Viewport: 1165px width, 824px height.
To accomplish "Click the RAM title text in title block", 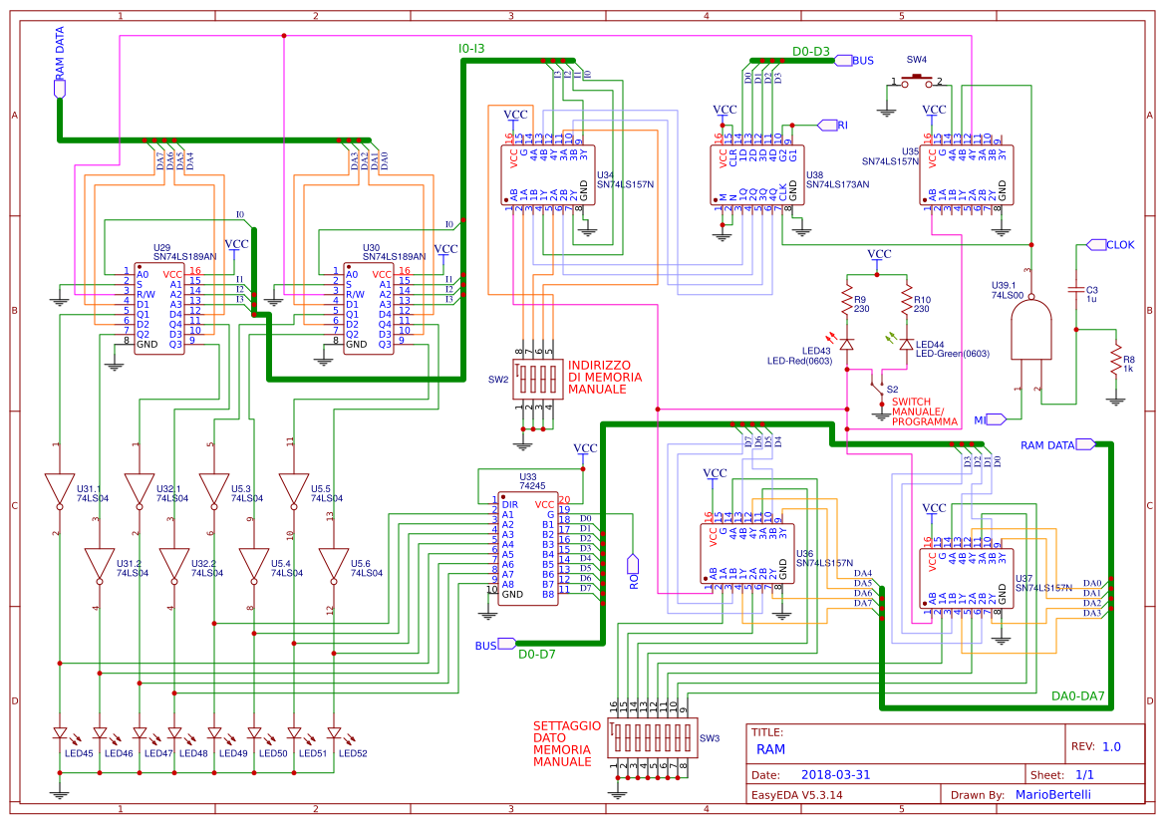I will coord(769,747).
